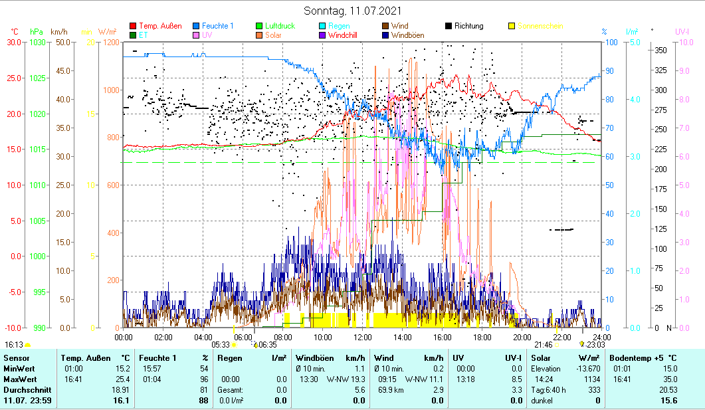The width and height of the screenshot is (705, 410).
Task: Select the green Luftdruck legend square
Action: tap(260, 27)
